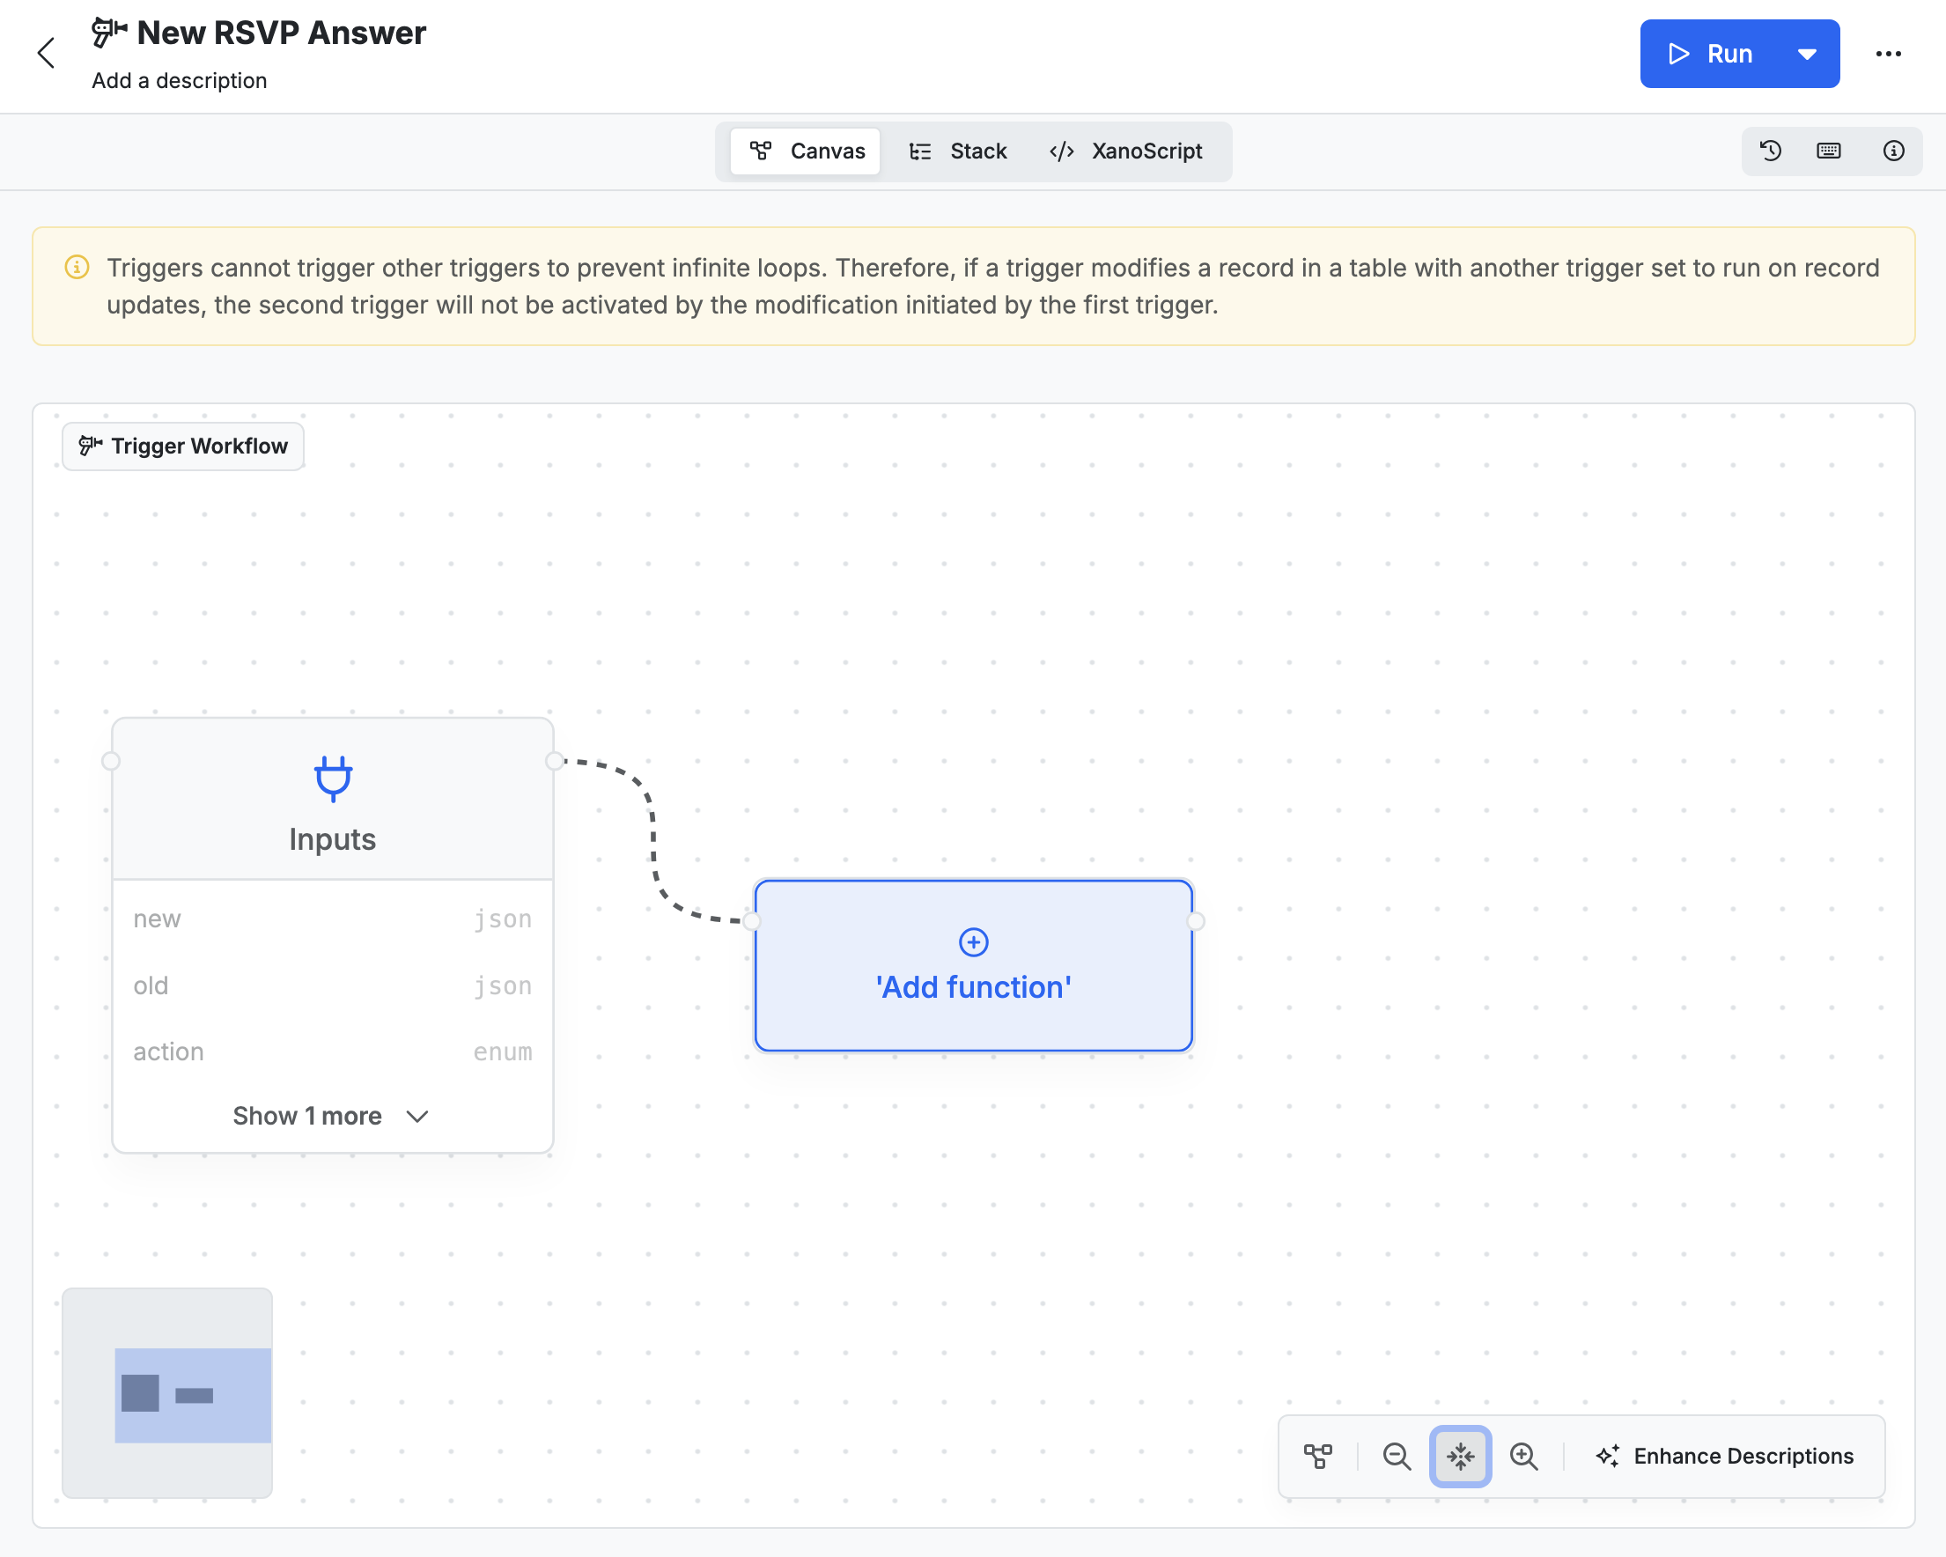The image size is (1946, 1557).
Task: Select the Inputs node plug icon
Action: tap(332, 778)
